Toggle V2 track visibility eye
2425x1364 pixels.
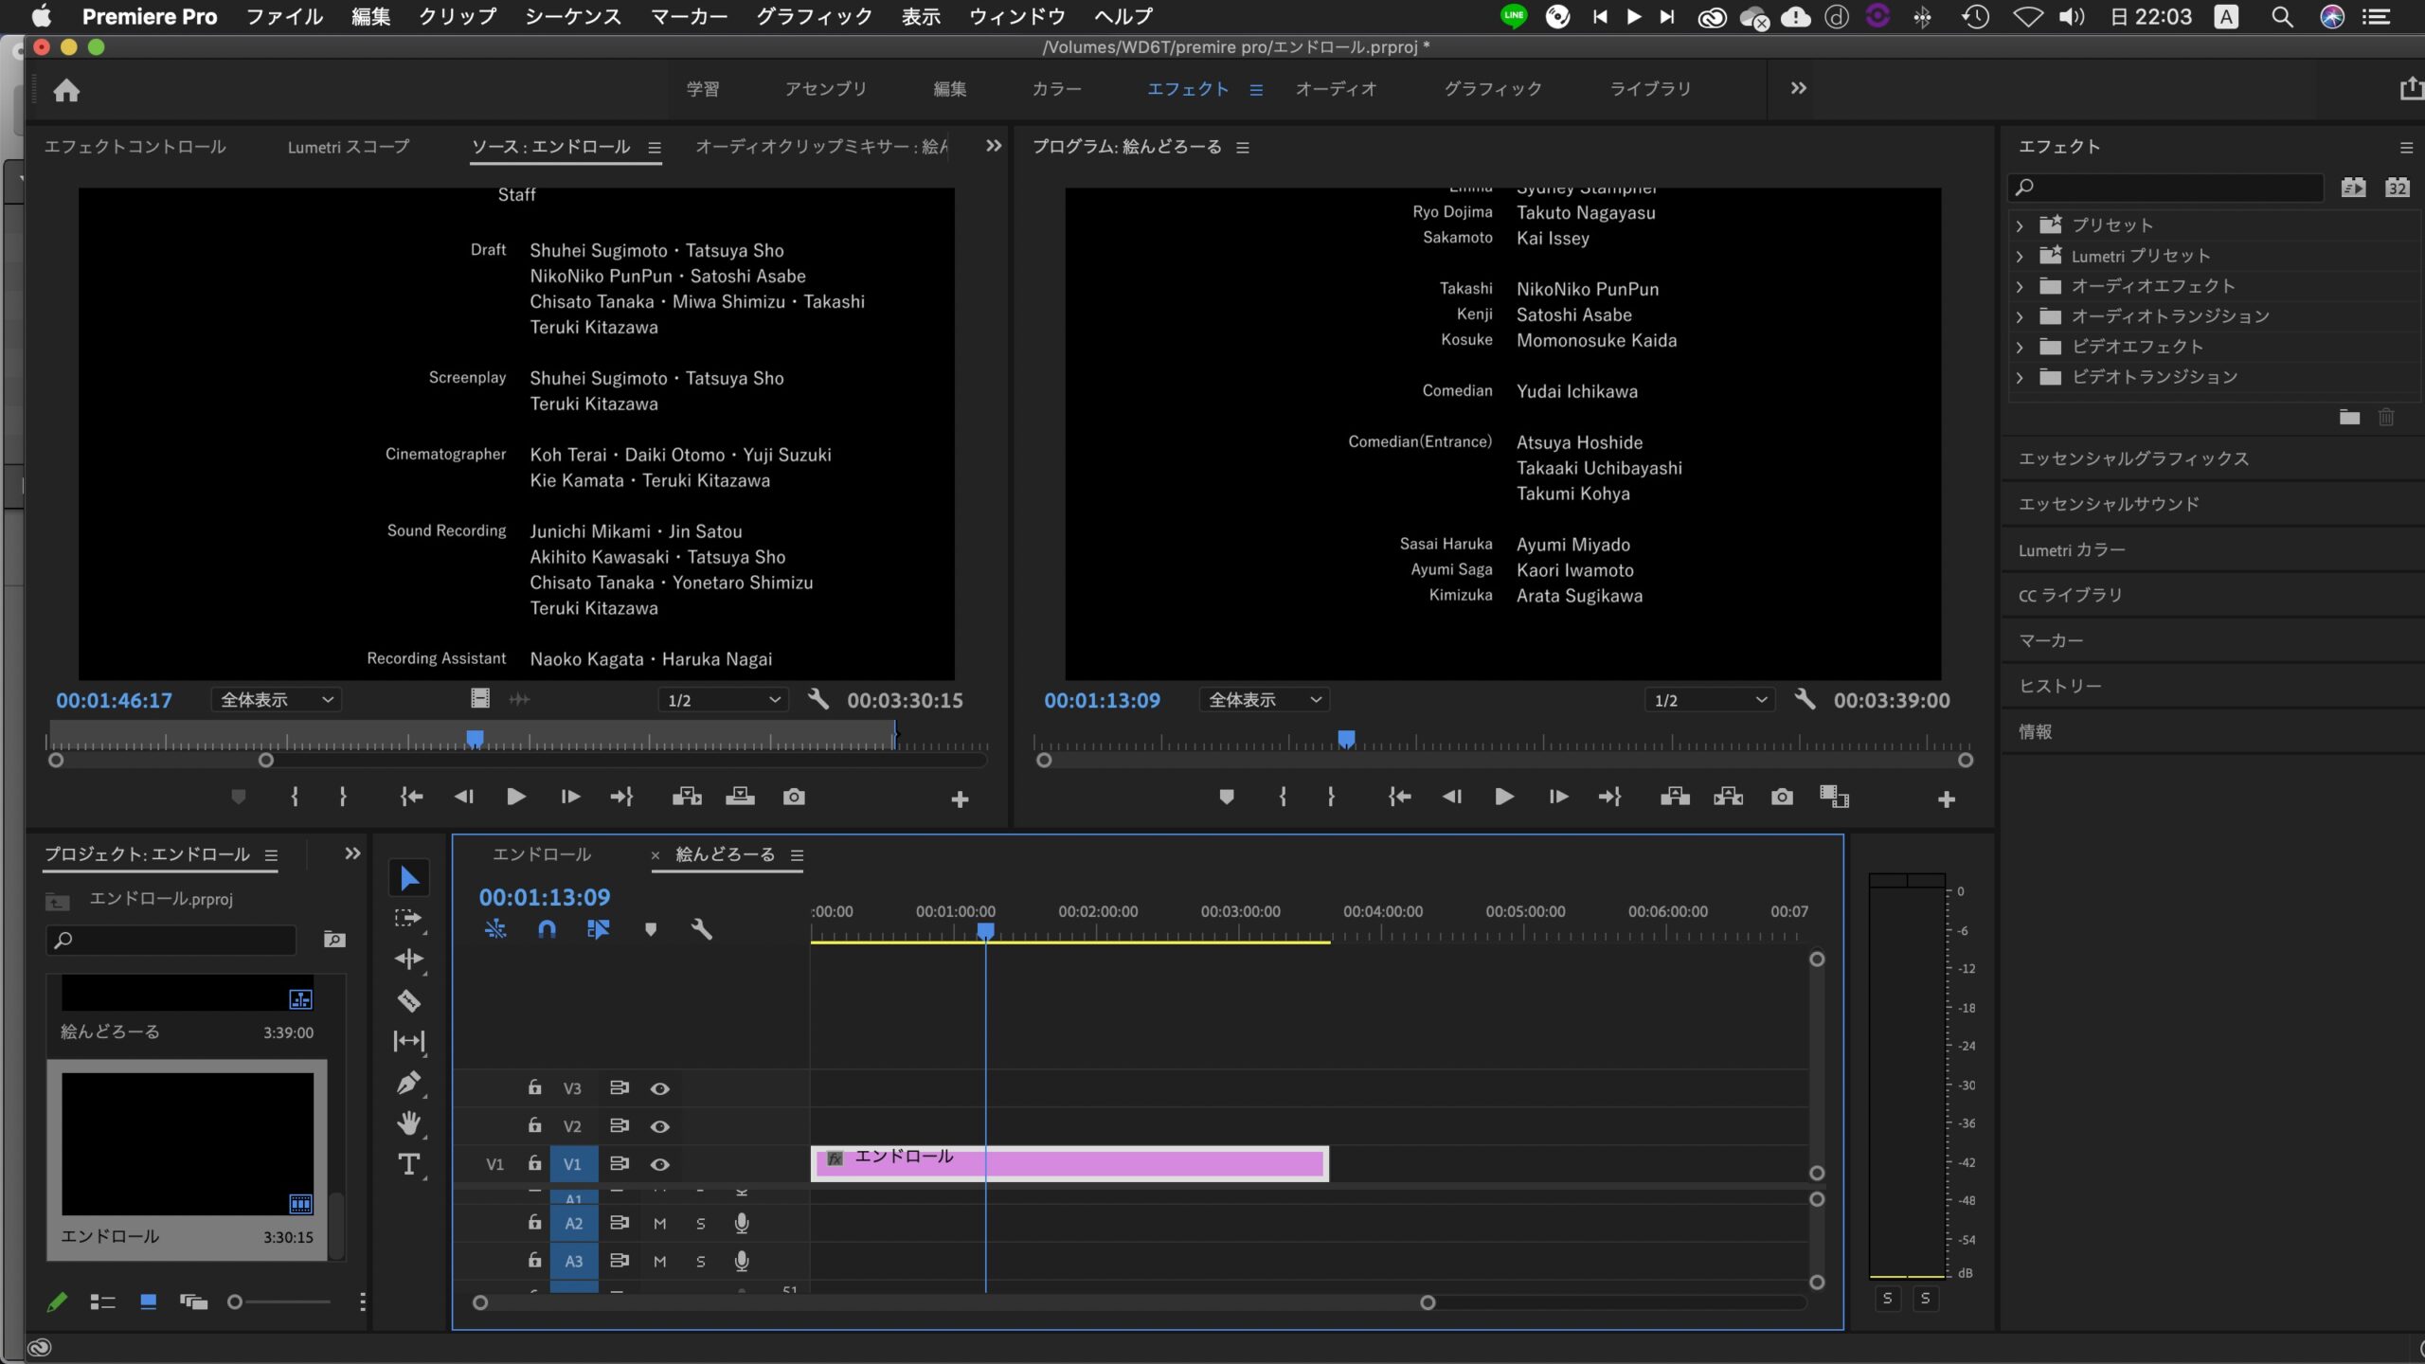pyautogui.click(x=660, y=1126)
